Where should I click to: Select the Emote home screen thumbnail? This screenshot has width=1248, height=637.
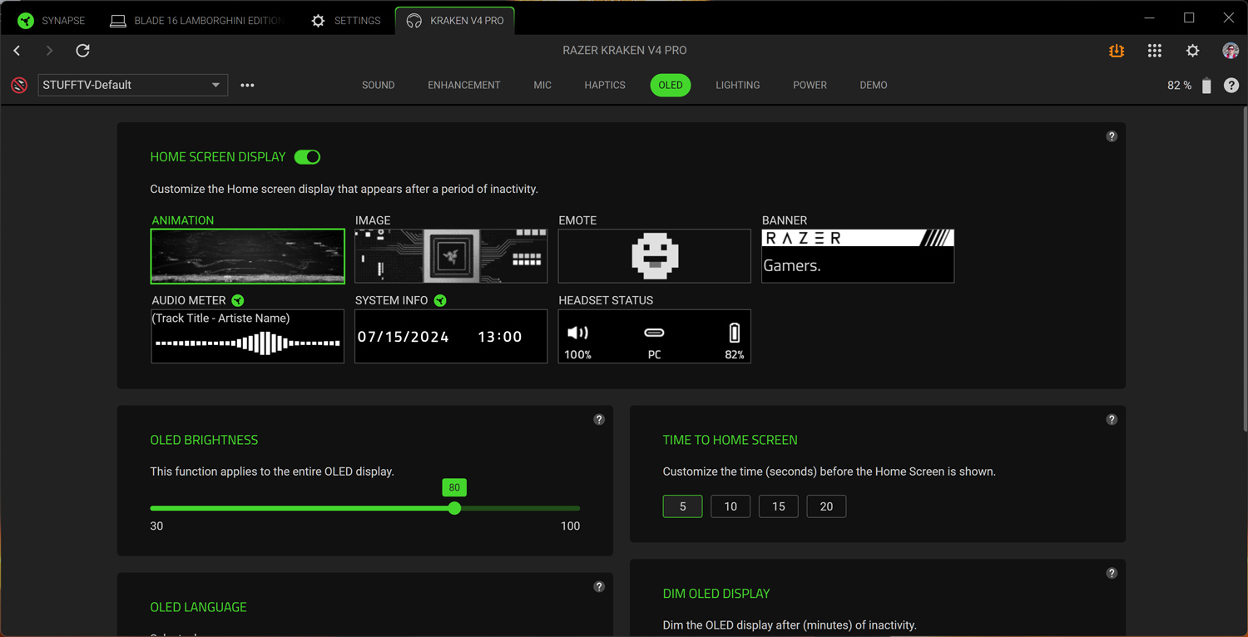(x=655, y=256)
